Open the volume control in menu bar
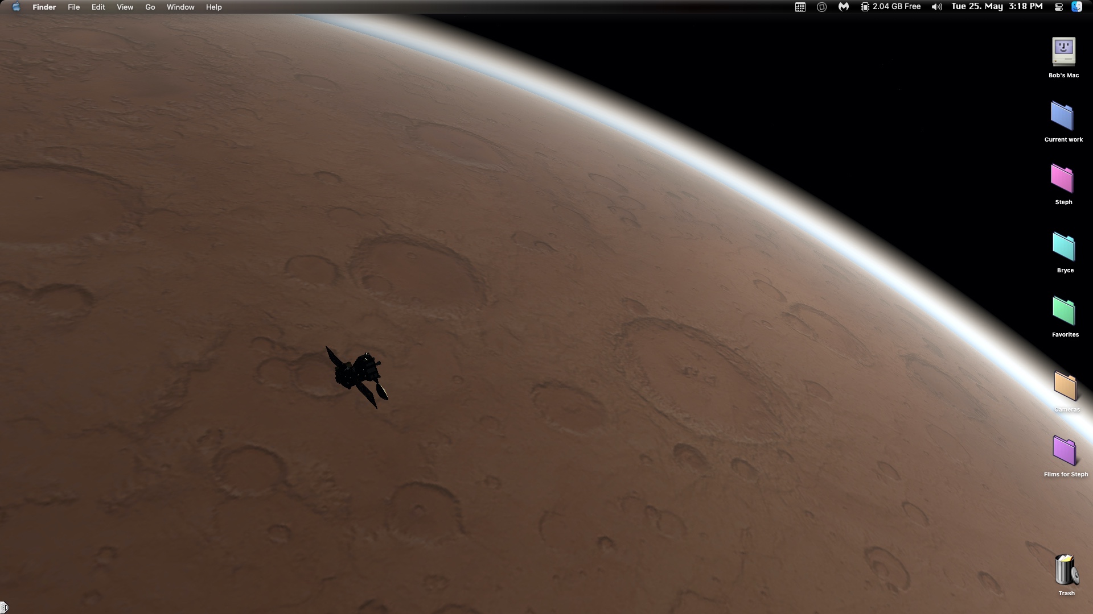 (936, 7)
